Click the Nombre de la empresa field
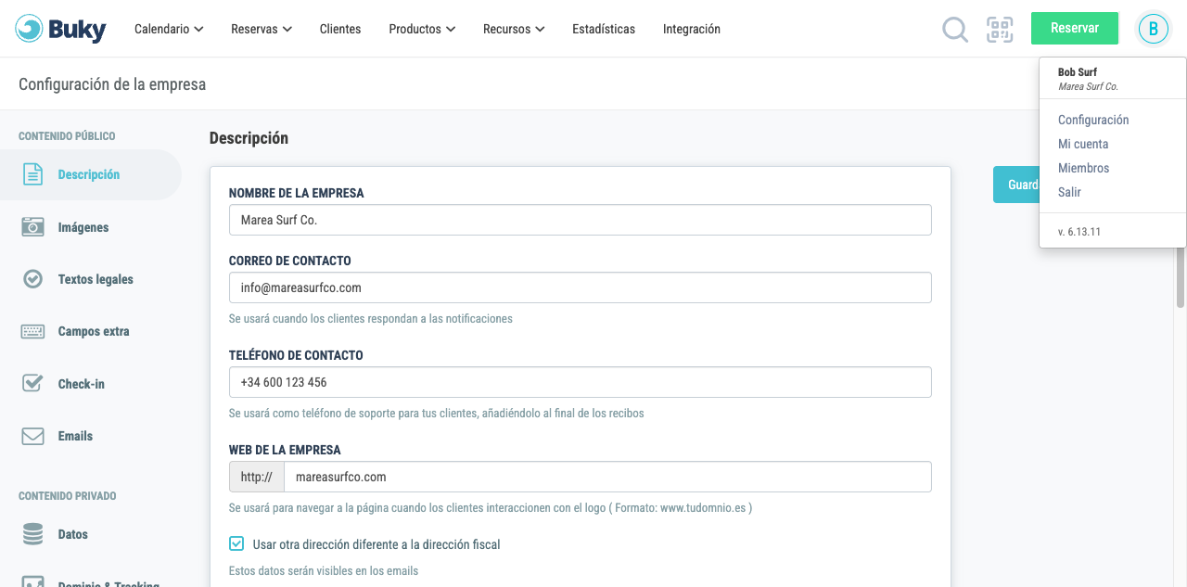1187x587 pixels. tap(581, 220)
